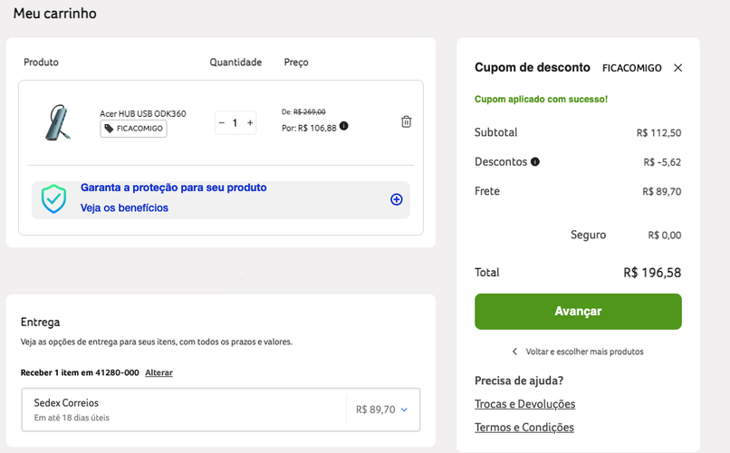Open Termos e Condições link
This screenshot has width=730, height=453.
coord(523,428)
